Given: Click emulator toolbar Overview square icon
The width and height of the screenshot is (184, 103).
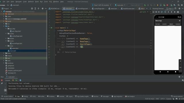Looking at the screenshot, I should (x=175, y=12).
